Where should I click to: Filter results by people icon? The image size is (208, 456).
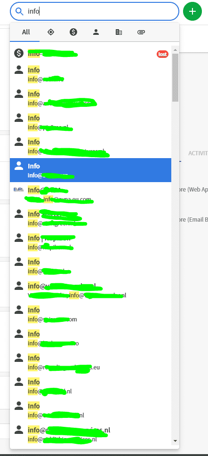pos(96,32)
